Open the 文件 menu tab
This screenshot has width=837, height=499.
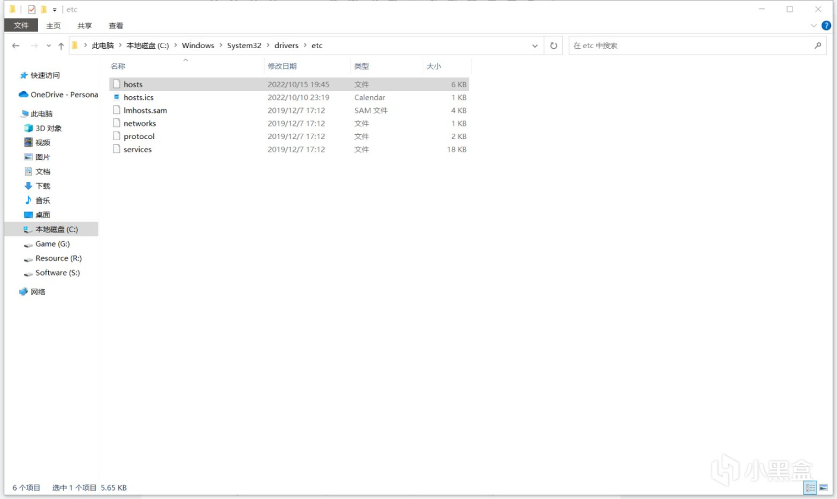pyautogui.click(x=21, y=26)
